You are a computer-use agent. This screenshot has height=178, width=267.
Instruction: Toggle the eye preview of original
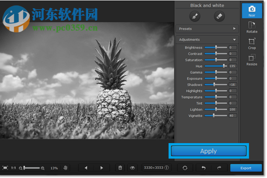coord(133,168)
